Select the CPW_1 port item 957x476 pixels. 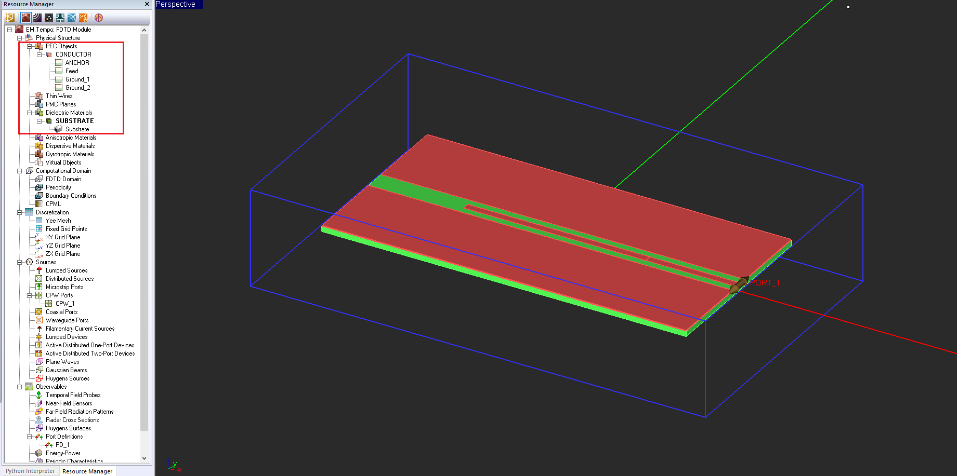[x=65, y=304]
